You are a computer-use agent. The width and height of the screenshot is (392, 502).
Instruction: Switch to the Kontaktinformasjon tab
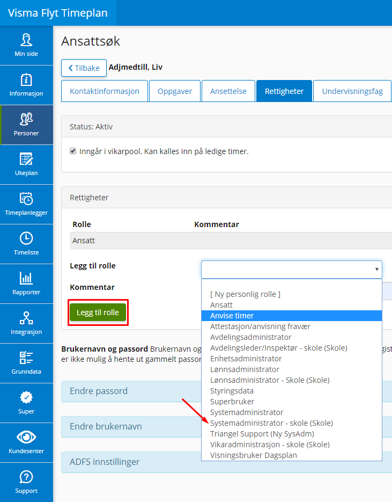pos(105,91)
